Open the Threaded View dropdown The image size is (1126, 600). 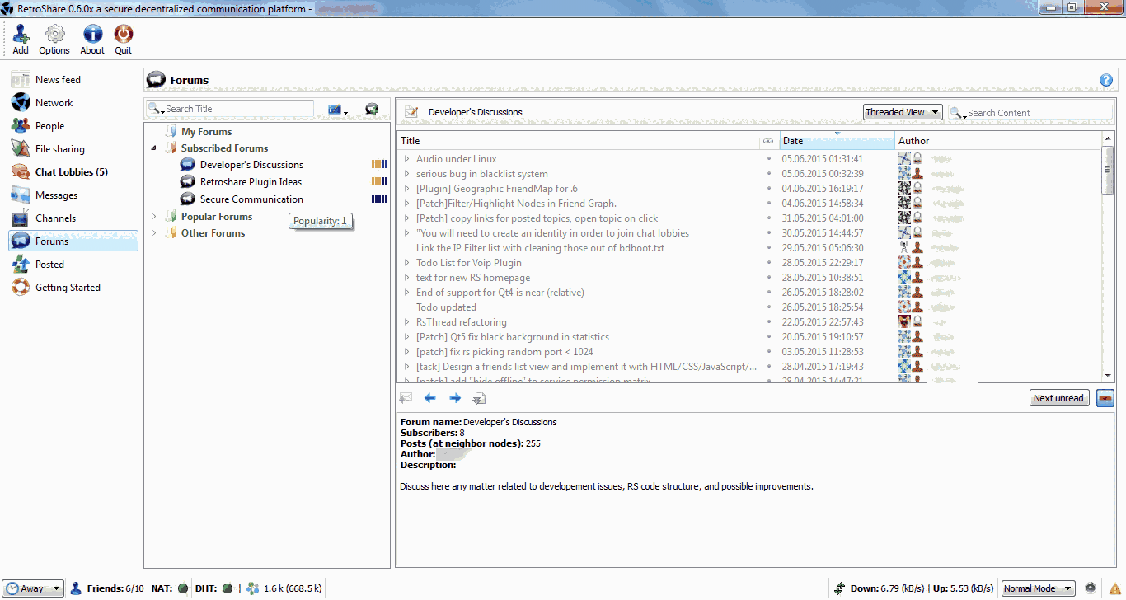tap(903, 112)
